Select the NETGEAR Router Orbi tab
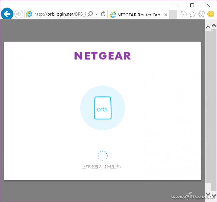Image resolution: width=217 pixels, height=202 pixels. [139, 15]
